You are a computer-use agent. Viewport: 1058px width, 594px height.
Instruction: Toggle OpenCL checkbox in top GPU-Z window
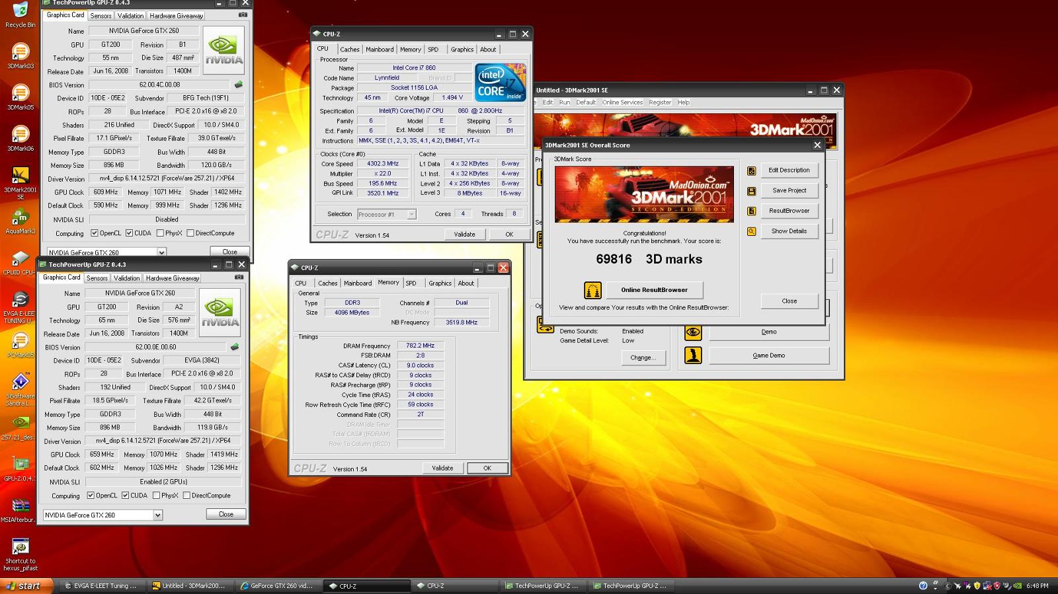click(x=95, y=233)
